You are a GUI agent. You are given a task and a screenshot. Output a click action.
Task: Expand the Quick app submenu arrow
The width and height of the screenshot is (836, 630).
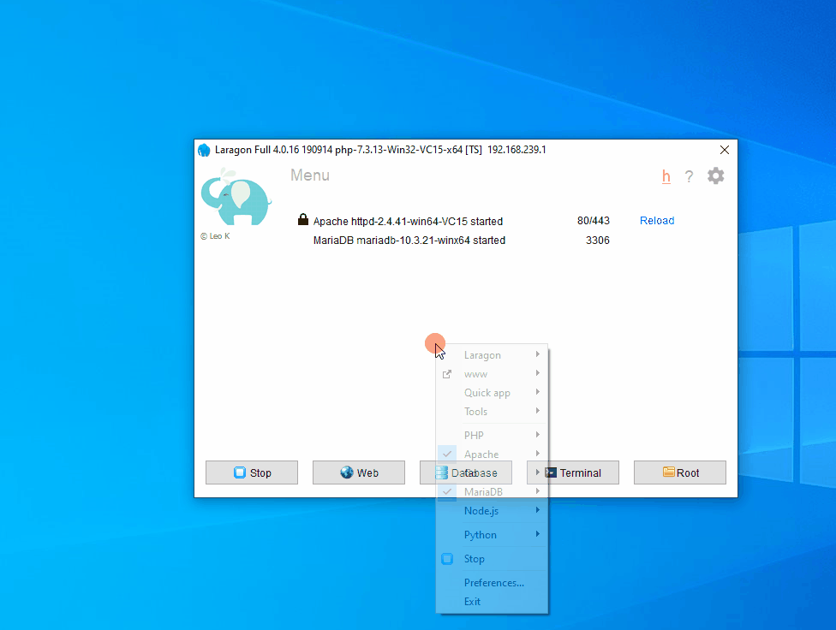537,392
